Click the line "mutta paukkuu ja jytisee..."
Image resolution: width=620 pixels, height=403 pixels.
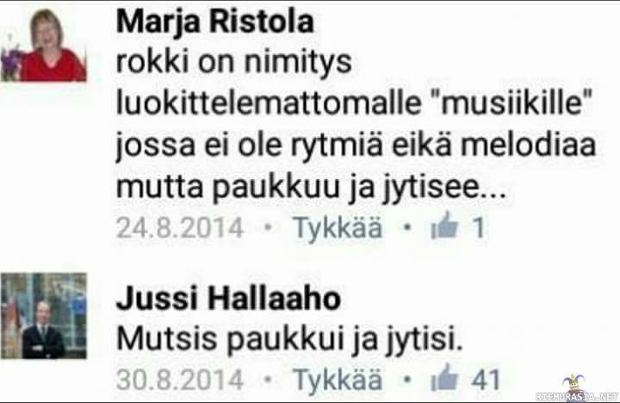pos(311,189)
